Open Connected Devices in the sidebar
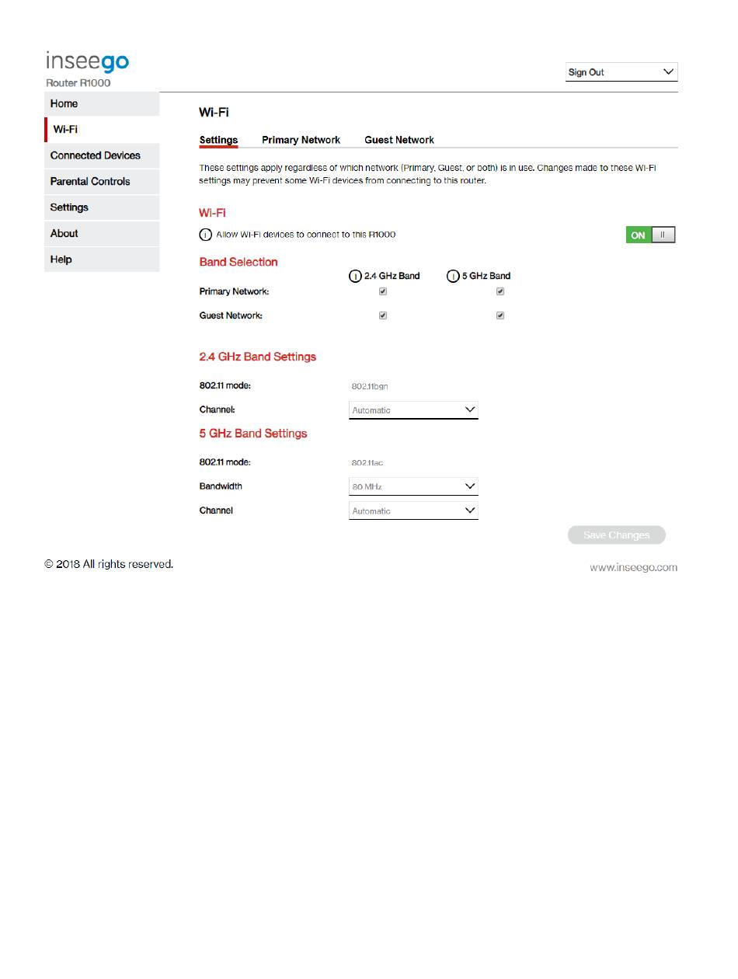Screen dimensions: 738x979 point(96,155)
